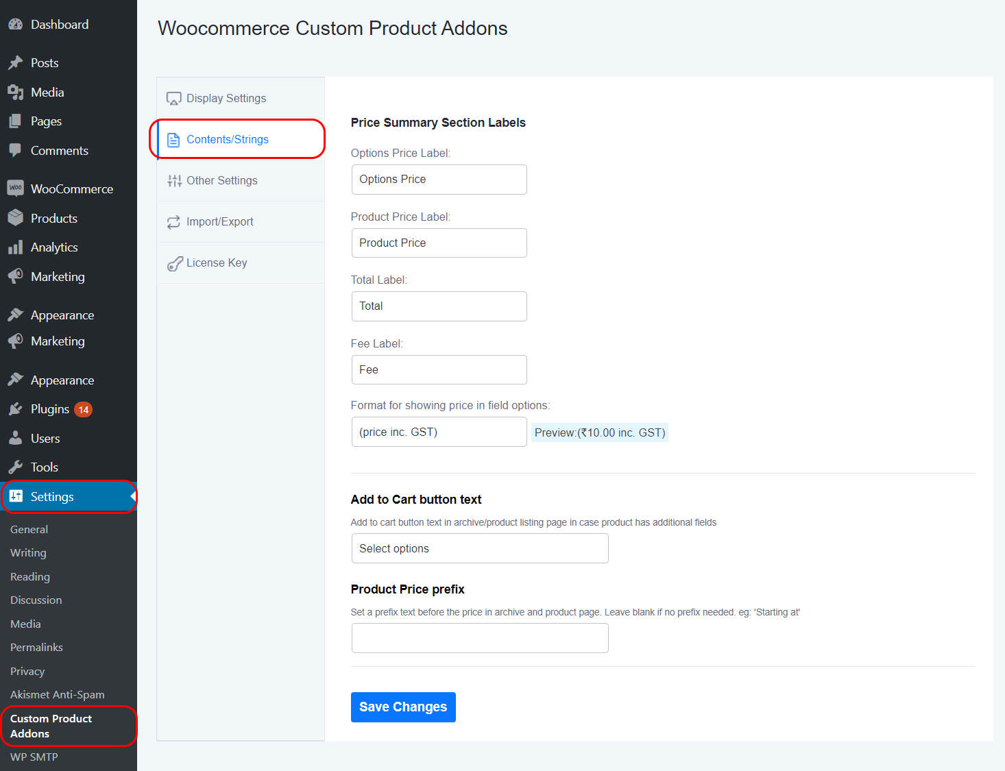Click the Contents/Strings document icon
Image resolution: width=1005 pixels, height=771 pixels.
(173, 140)
